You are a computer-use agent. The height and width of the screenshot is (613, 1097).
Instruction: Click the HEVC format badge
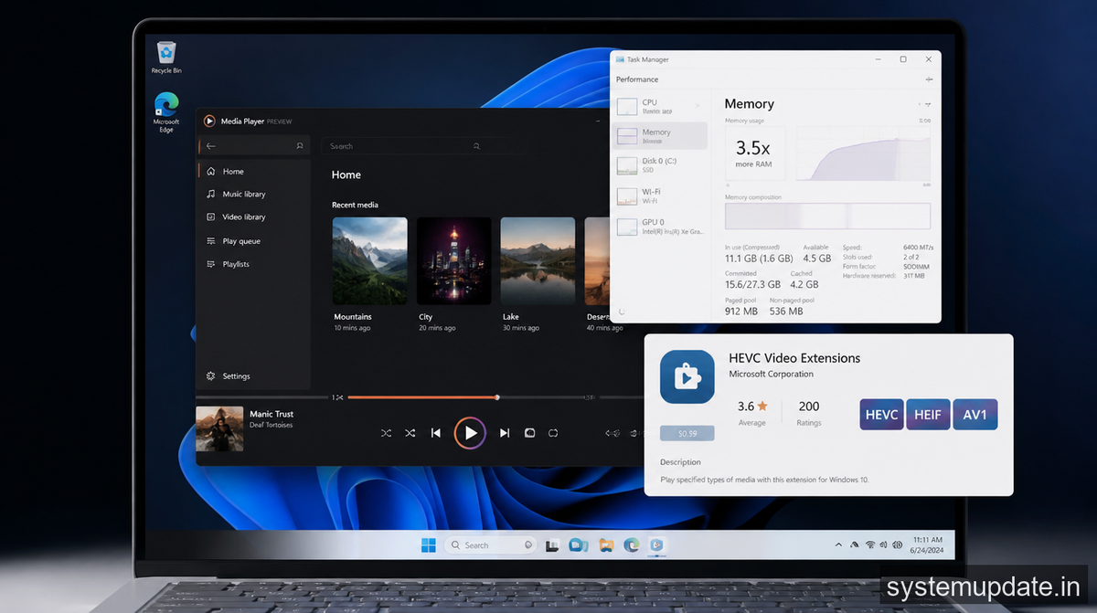(x=882, y=415)
